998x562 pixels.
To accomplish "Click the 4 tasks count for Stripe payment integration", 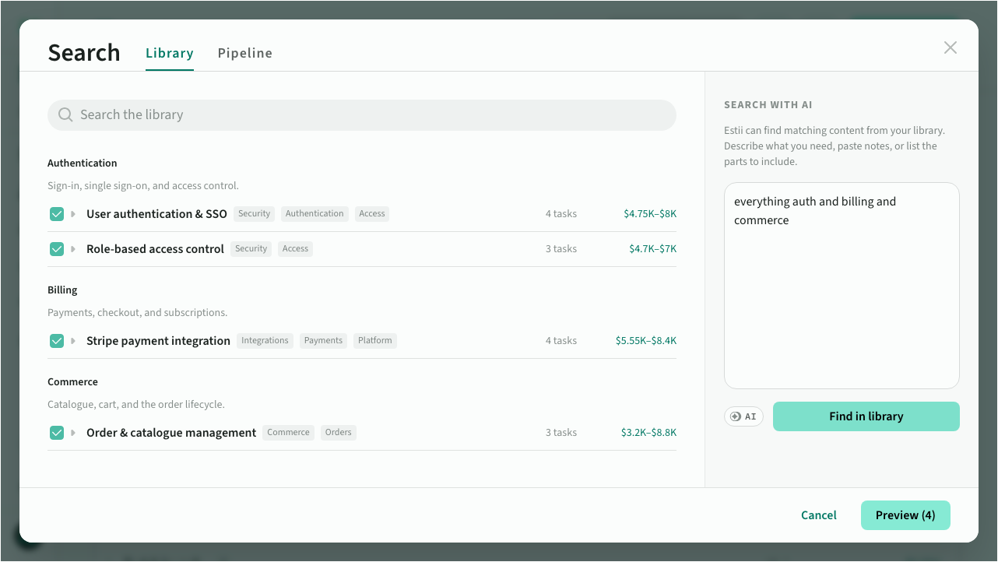I will coord(561,341).
